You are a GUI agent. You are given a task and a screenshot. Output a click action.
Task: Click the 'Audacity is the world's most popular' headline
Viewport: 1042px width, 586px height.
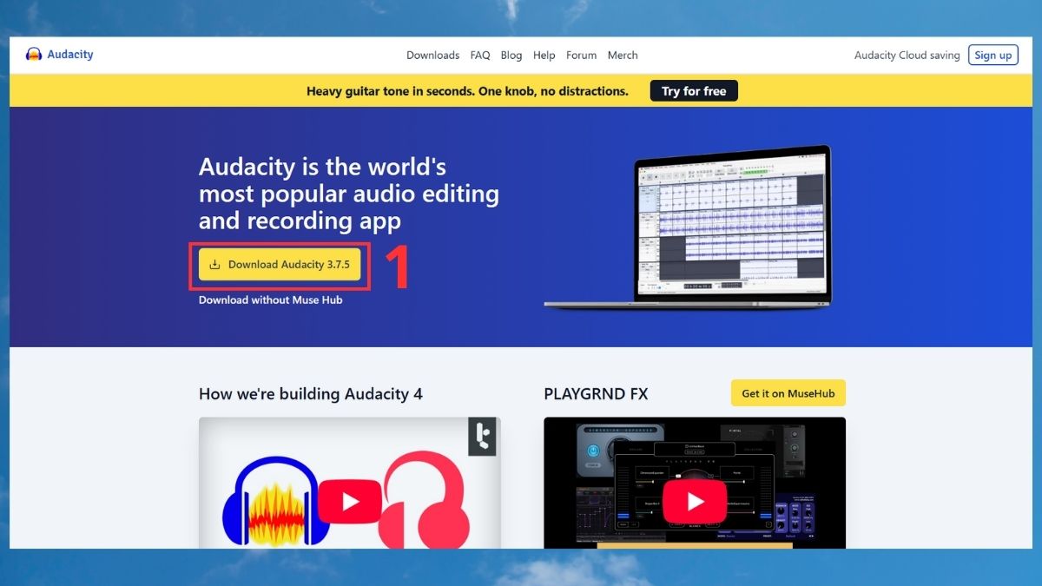pyautogui.click(x=349, y=194)
